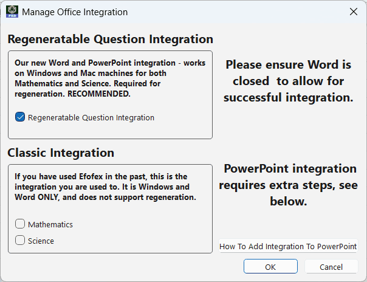This screenshot has width=367, height=282.
Task: Click the 'Manage Office Integration' window title
Action: coord(75,12)
